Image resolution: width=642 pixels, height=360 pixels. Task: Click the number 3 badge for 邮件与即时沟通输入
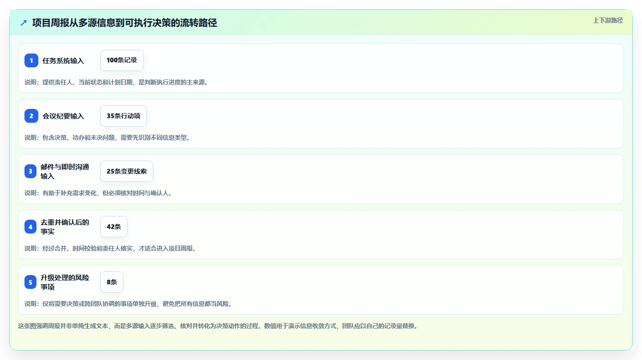click(x=30, y=171)
